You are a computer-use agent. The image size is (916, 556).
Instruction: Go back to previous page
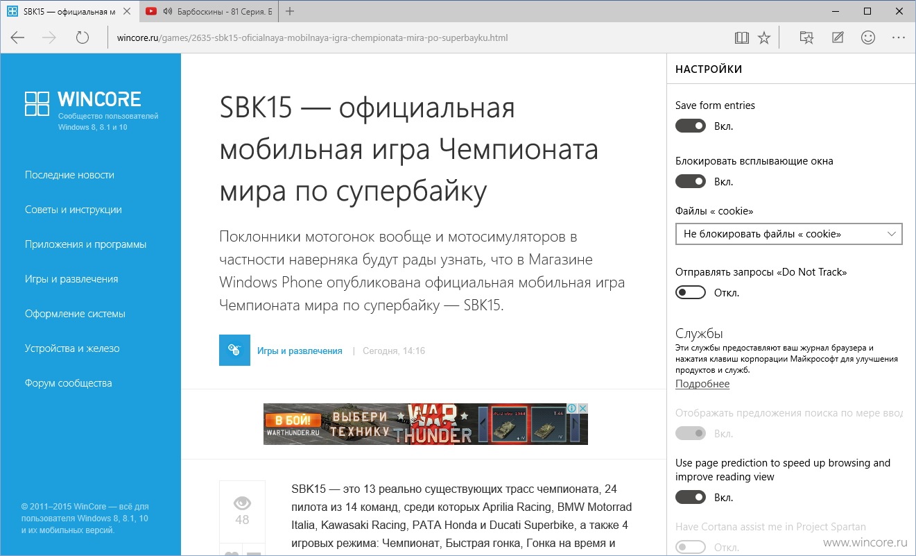17,37
